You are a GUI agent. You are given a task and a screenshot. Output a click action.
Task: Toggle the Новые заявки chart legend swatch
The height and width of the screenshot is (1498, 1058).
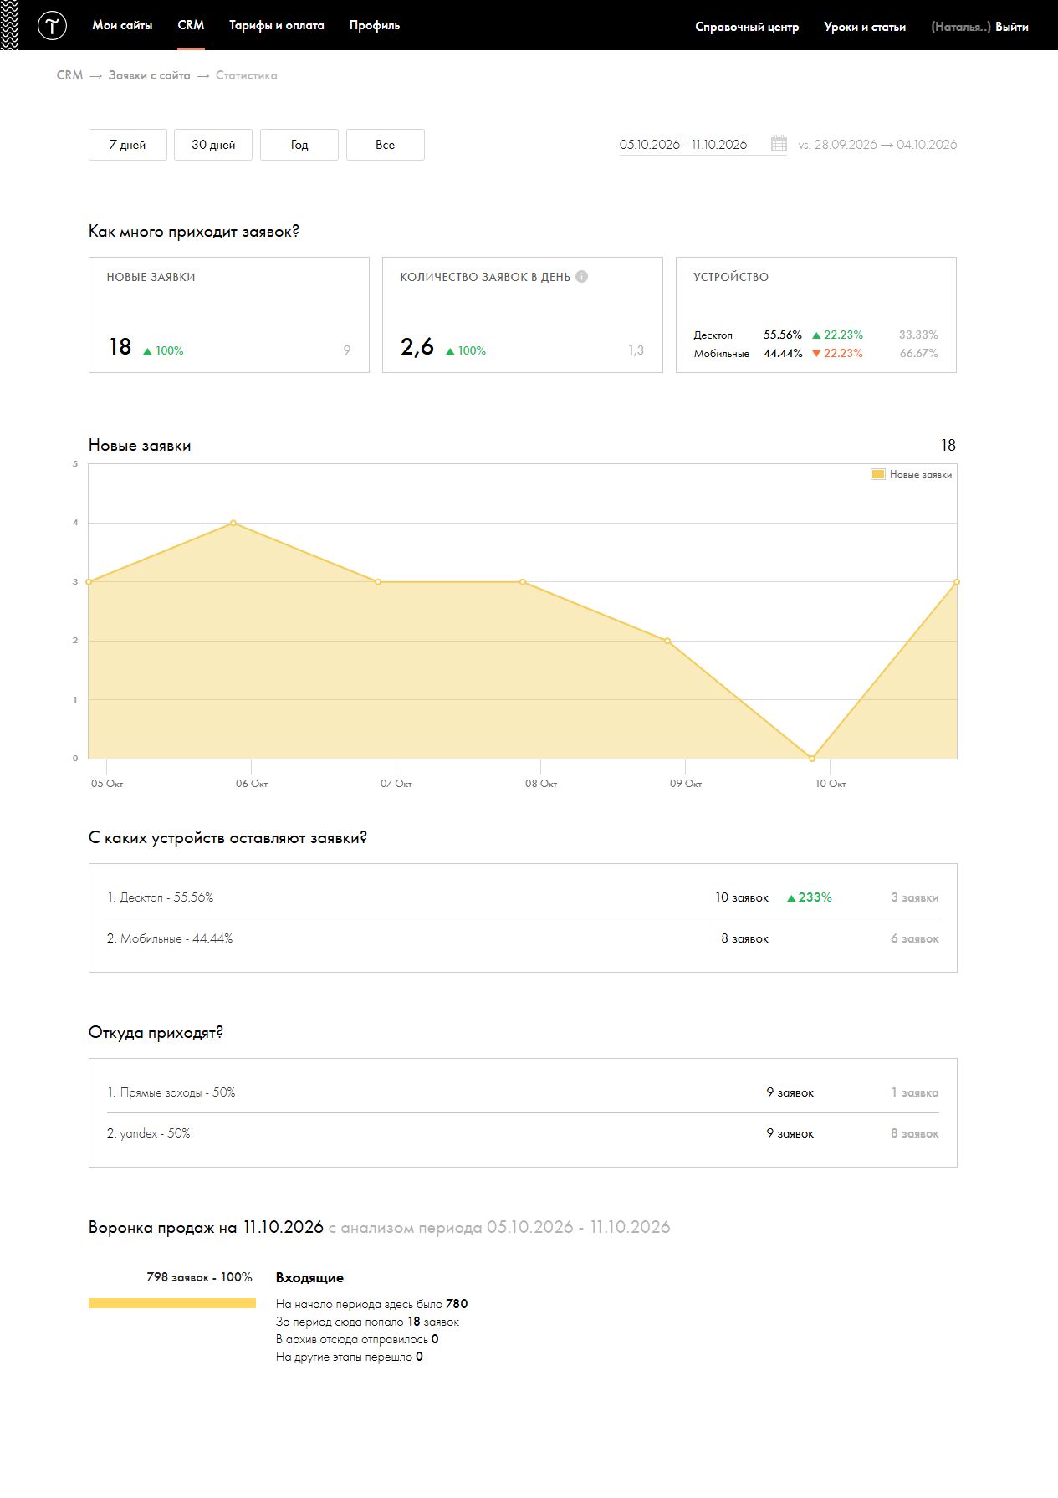pyautogui.click(x=878, y=474)
